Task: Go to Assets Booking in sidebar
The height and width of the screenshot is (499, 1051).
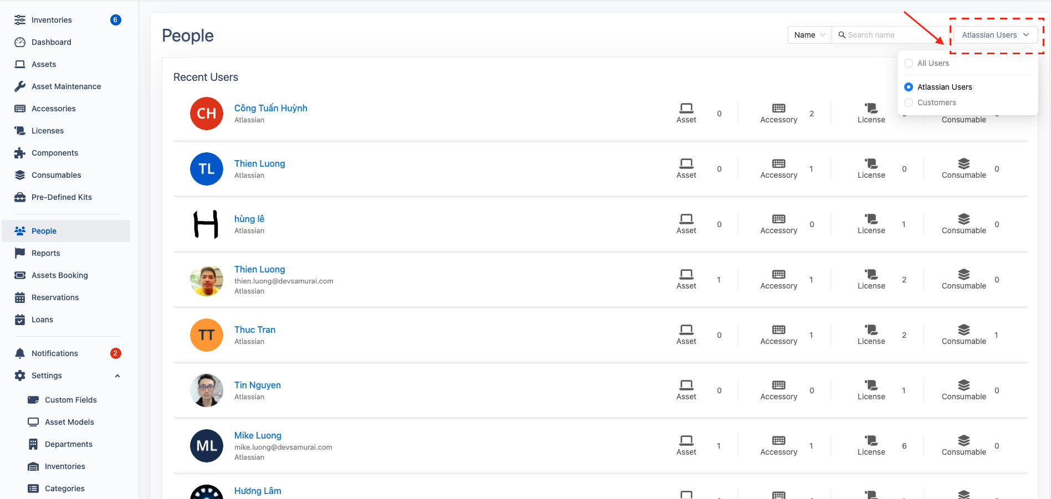Action: pyautogui.click(x=59, y=275)
